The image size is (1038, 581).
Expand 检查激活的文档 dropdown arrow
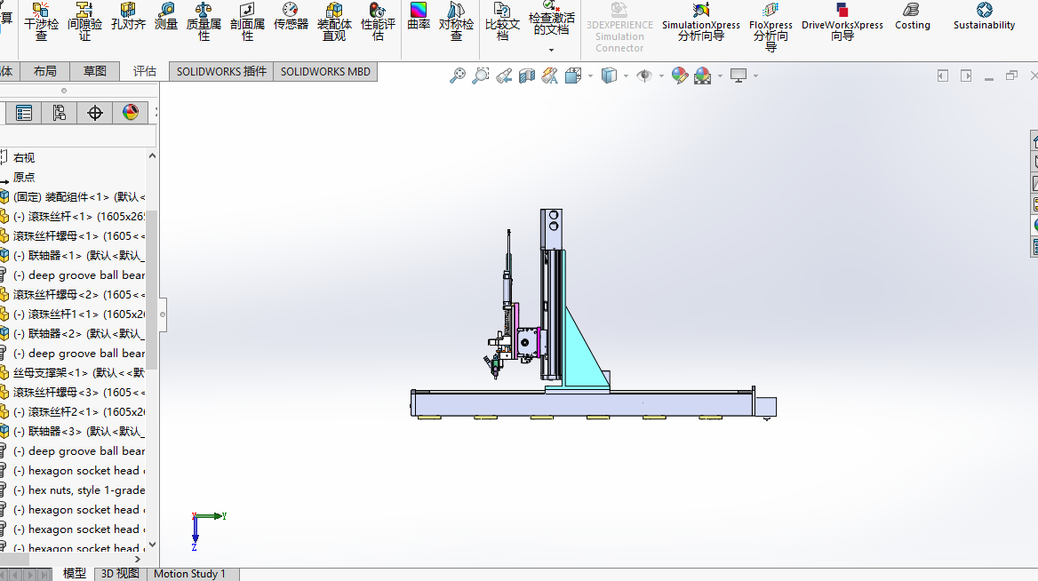tap(551, 50)
